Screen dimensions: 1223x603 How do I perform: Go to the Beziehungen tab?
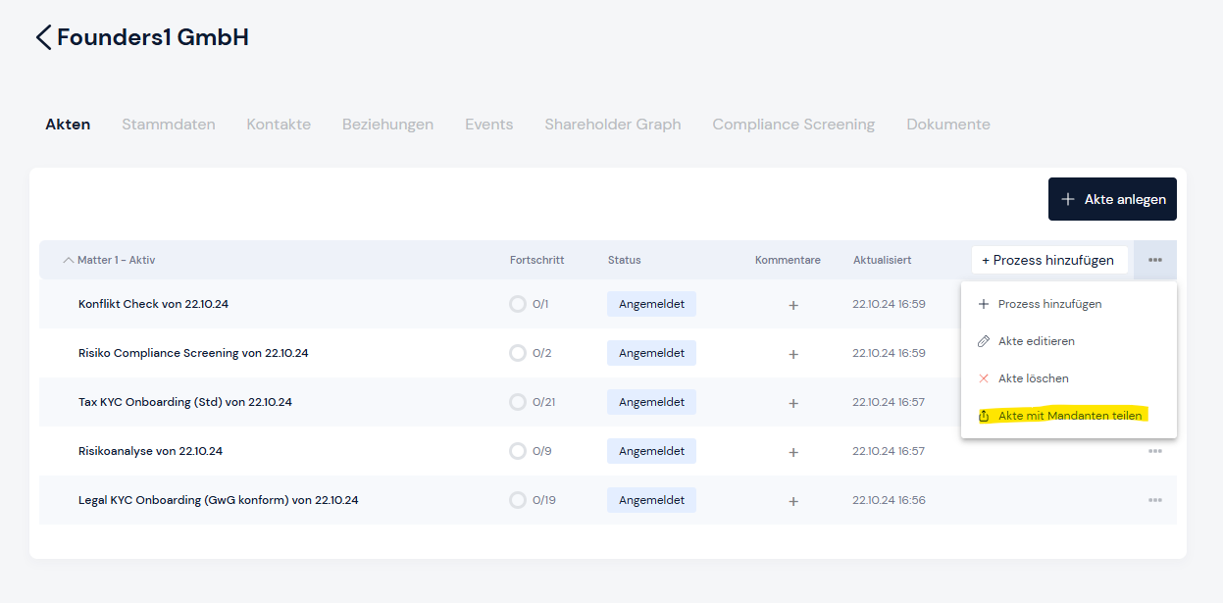(x=387, y=125)
